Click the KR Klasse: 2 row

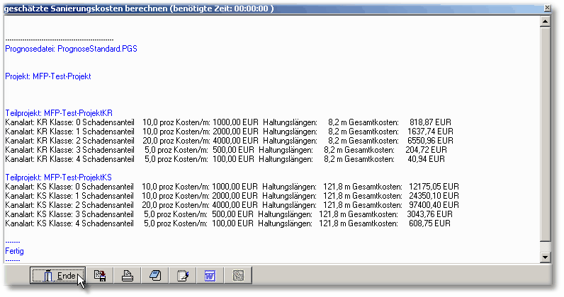(227, 140)
